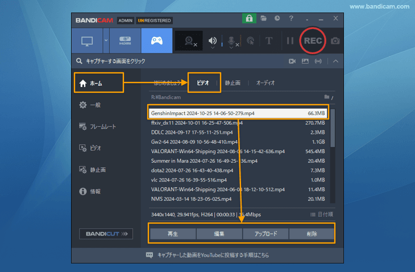Open the 日付順 sort order dropdown
415x272 pixels.
click(322, 215)
